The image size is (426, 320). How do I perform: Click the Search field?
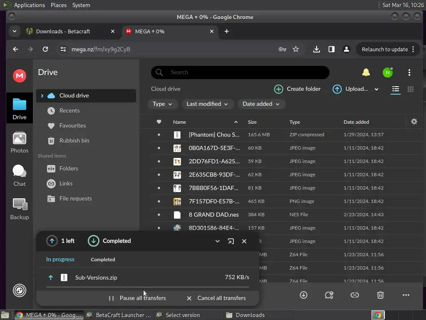pos(240,72)
